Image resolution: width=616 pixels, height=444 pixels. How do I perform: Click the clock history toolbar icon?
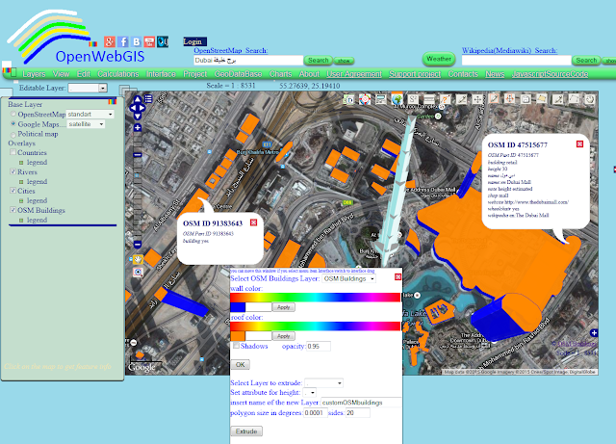[x=590, y=99]
